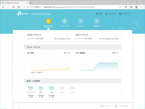Open a new browser tab
Image resolution: width=145 pixels, height=109 pixels.
[x=31, y=3]
